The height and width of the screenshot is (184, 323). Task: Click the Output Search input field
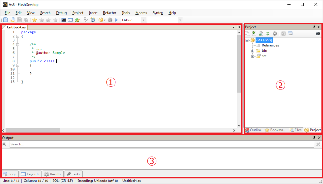tap(162, 145)
